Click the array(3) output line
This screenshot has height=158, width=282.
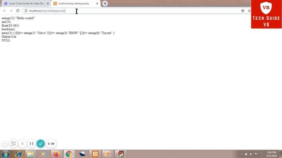coord(58,33)
